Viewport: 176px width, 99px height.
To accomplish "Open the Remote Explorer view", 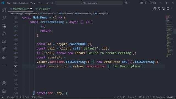I will point(4,42).
